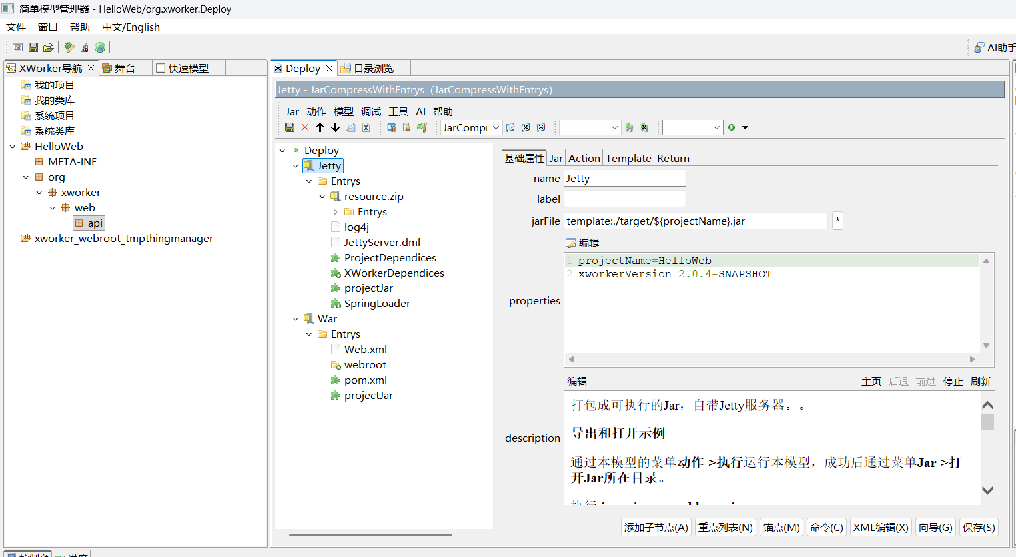Image resolution: width=1016 pixels, height=557 pixels.
Task: Close the Deploy editor tab
Action: tap(329, 68)
